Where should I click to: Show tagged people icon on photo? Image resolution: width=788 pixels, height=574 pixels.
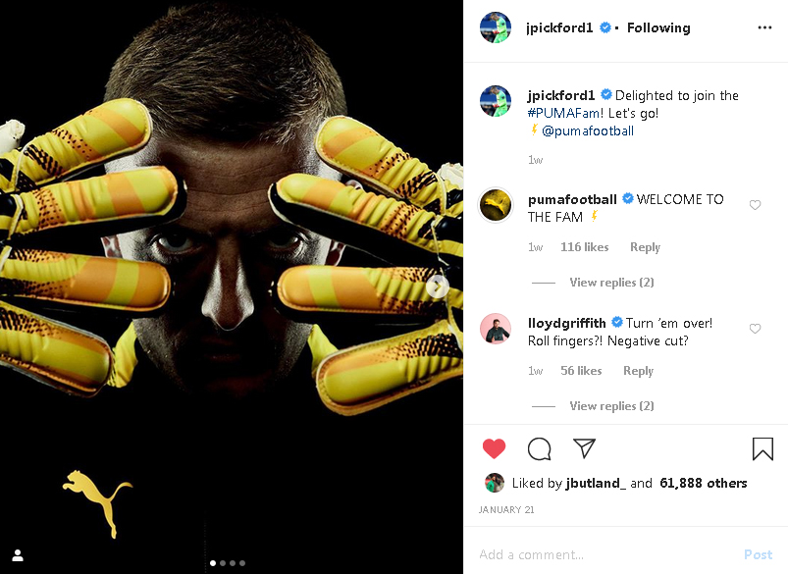[x=18, y=555]
